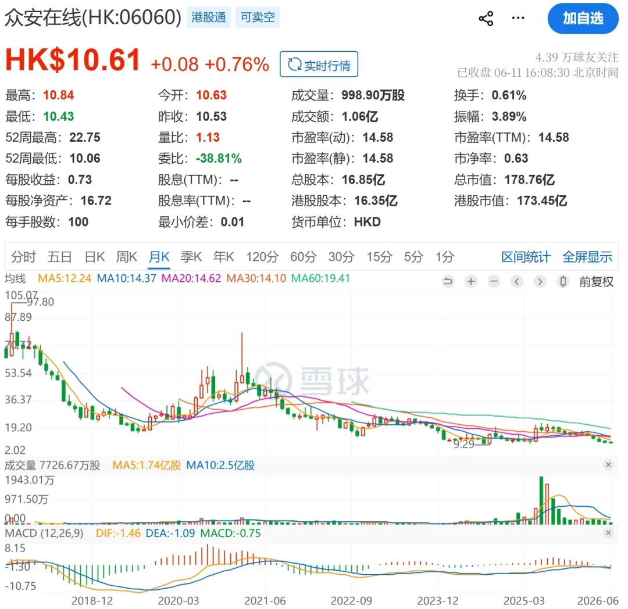The width and height of the screenshot is (628, 609).
Task: Switch to the 分时 chart tab
Action: [x=23, y=256]
